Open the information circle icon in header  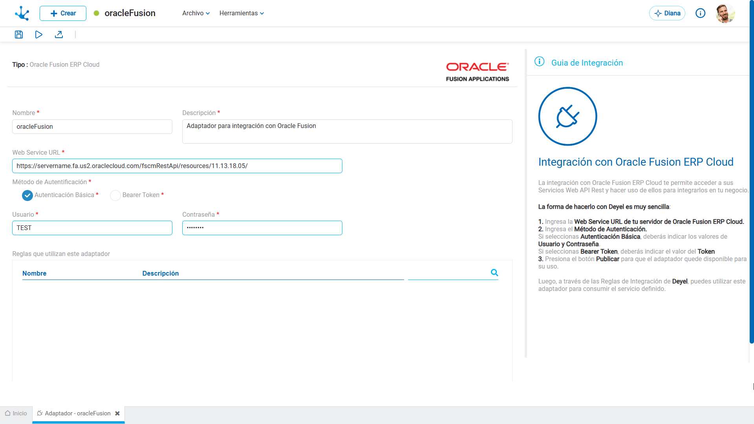(700, 13)
